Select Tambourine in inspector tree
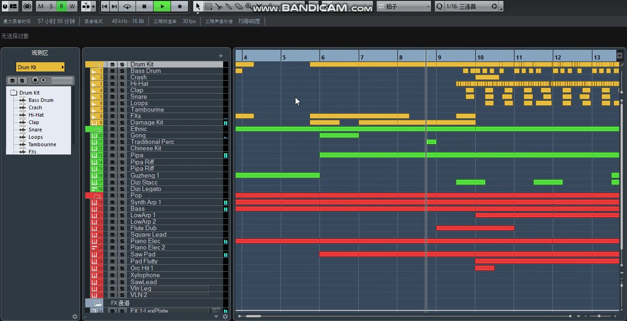The height and width of the screenshot is (321, 627). 42,144
